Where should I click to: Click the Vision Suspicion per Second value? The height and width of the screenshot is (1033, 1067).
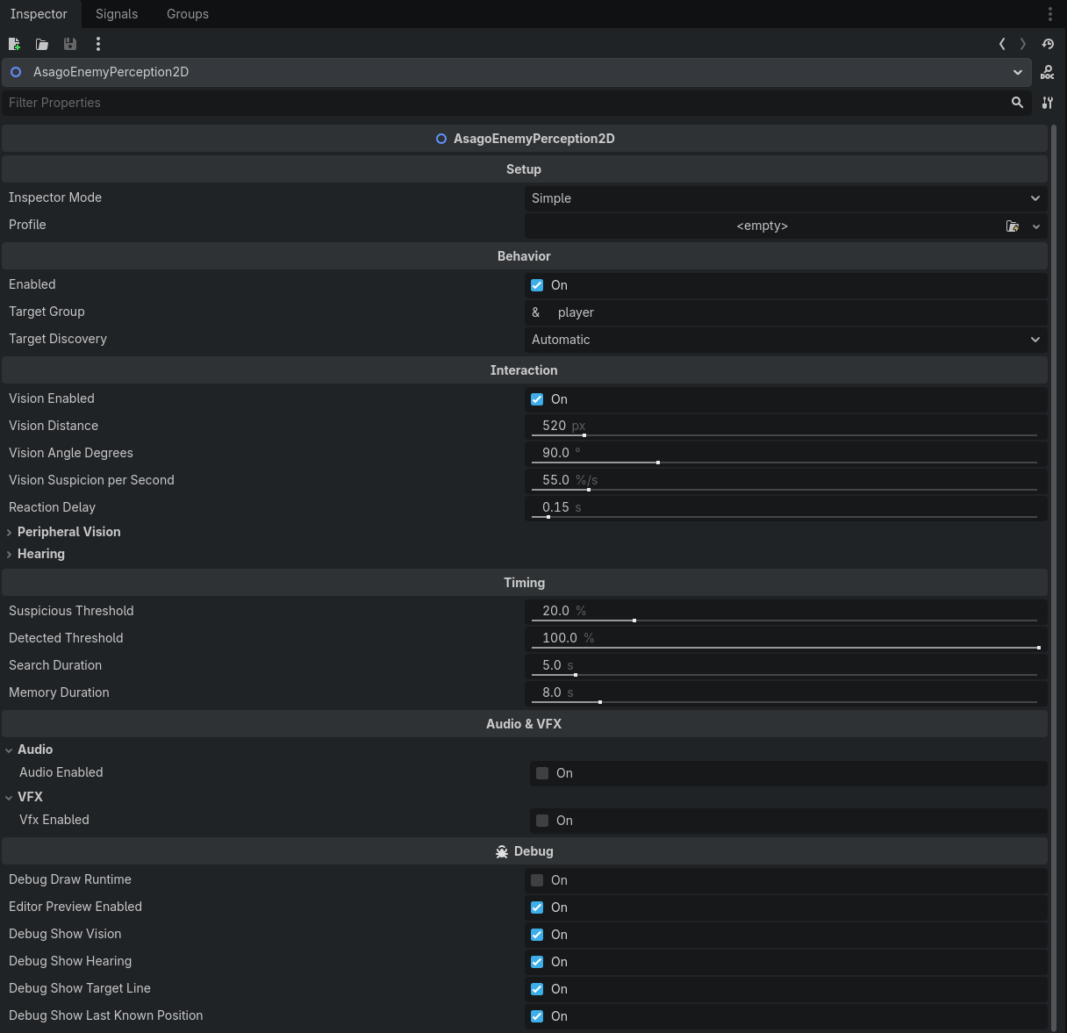coord(785,480)
